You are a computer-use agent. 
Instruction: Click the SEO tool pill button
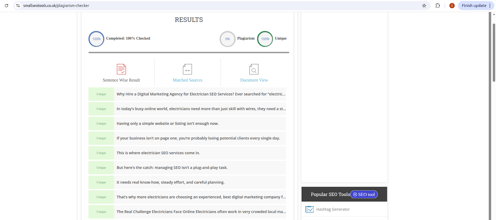(364, 194)
